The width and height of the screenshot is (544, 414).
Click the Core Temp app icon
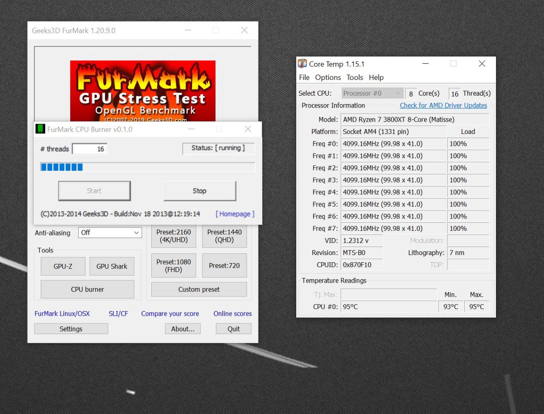[302, 64]
